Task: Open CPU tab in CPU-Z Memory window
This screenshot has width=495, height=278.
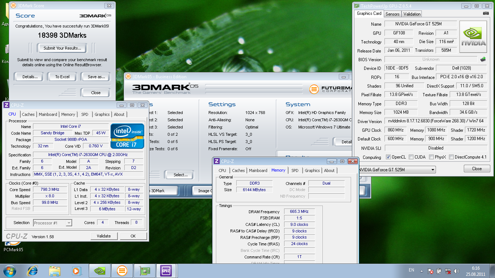Action: point(222,170)
